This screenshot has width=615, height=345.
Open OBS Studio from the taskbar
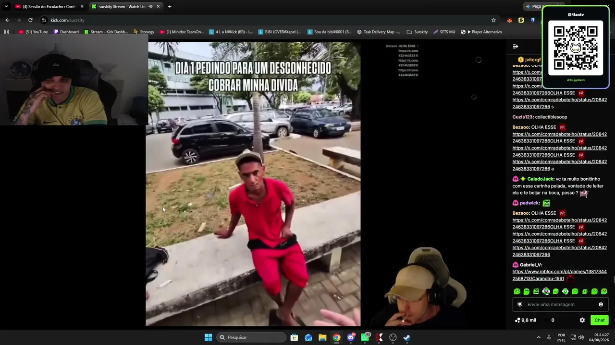point(393,337)
